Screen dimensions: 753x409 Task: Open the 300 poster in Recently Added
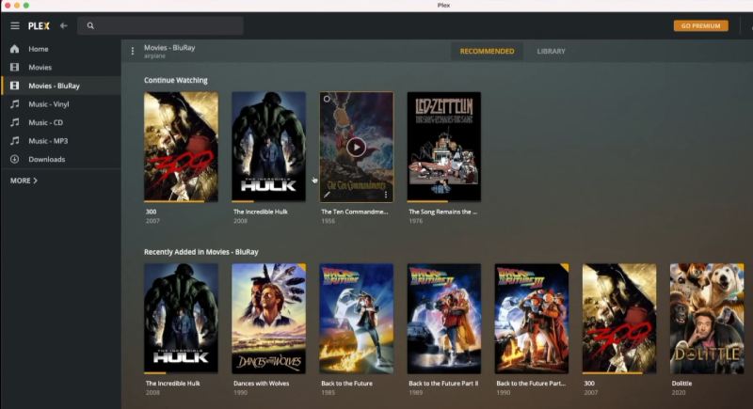(619, 319)
